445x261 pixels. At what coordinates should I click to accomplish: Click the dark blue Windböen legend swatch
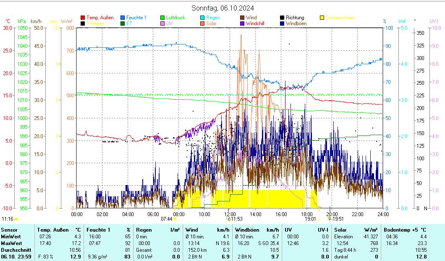point(282,24)
